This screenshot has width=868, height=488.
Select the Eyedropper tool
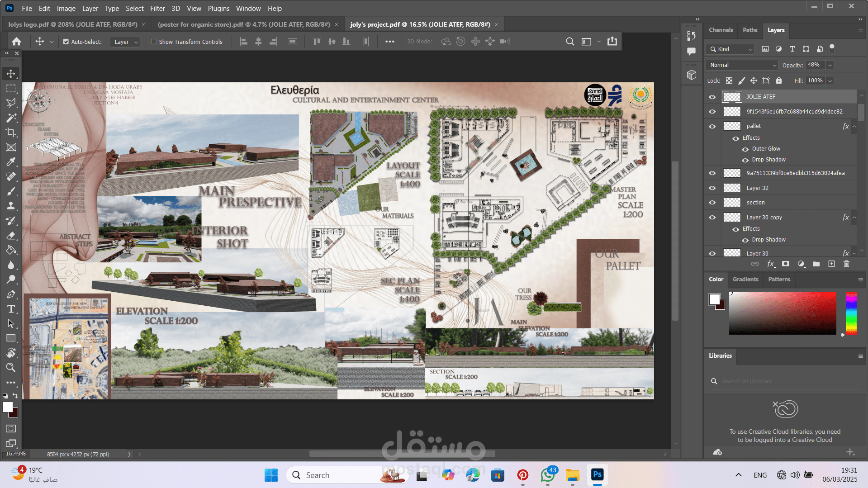pyautogui.click(x=11, y=161)
